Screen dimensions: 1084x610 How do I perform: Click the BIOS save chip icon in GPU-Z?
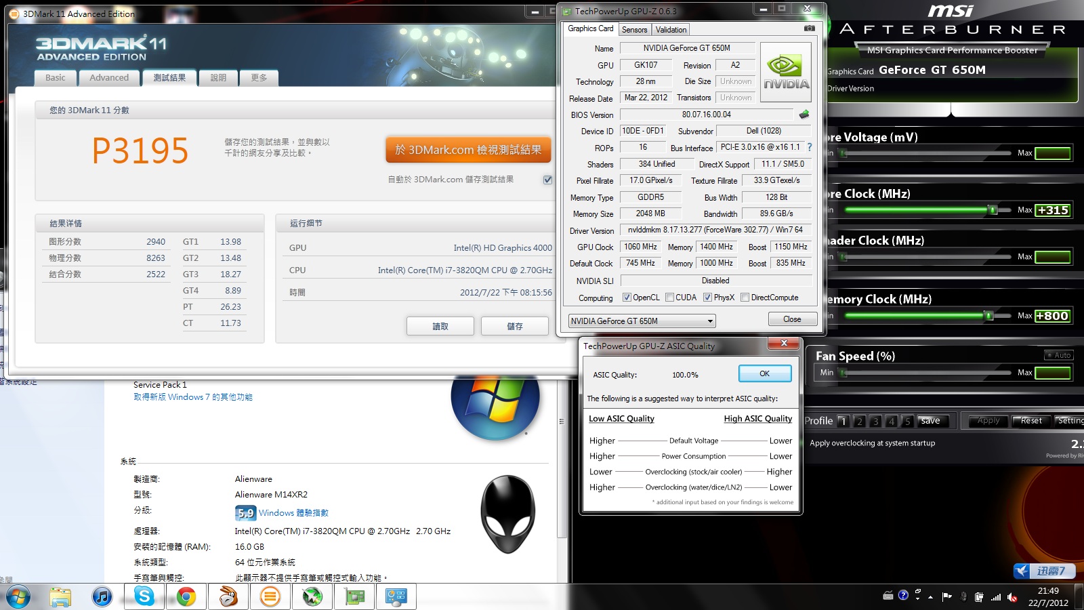coord(804,115)
